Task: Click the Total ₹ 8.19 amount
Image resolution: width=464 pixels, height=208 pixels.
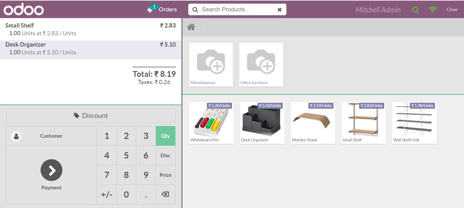Action: click(154, 74)
